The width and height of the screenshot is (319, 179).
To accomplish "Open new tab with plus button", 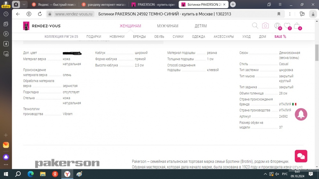I will (x=233, y=4).
